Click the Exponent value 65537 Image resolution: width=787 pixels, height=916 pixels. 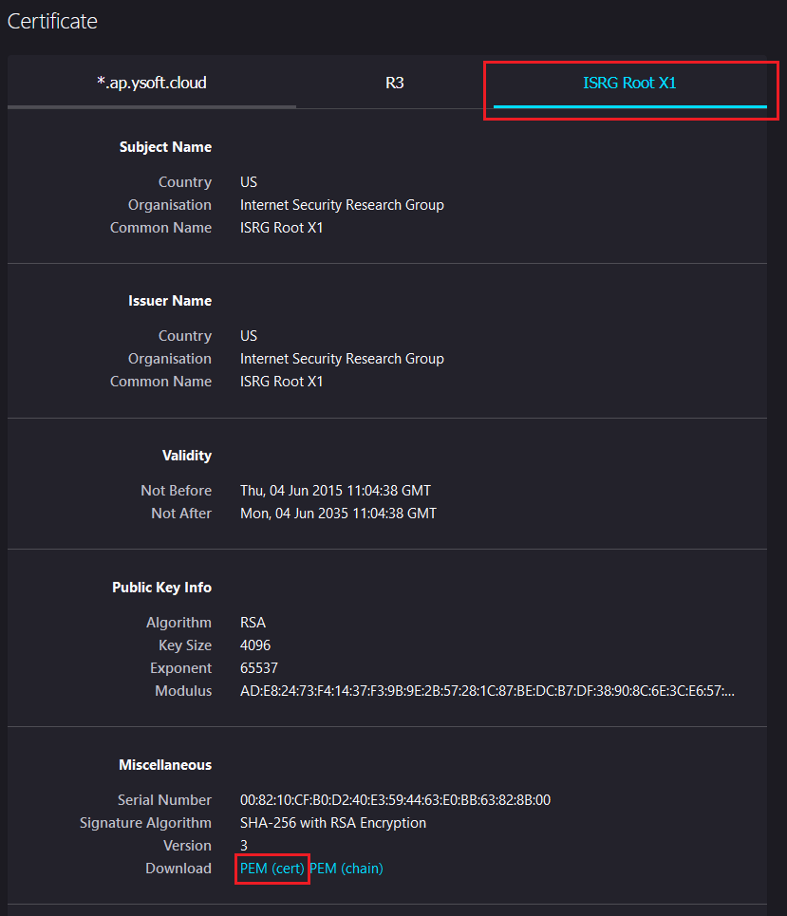tap(259, 668)
